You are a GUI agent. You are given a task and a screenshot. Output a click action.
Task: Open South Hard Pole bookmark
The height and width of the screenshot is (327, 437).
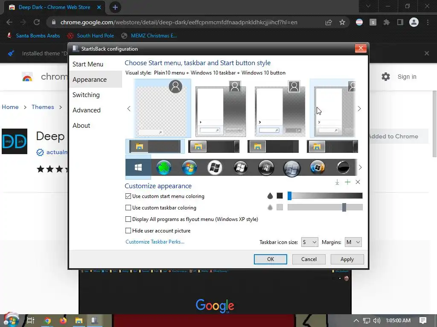click(91, 36)
